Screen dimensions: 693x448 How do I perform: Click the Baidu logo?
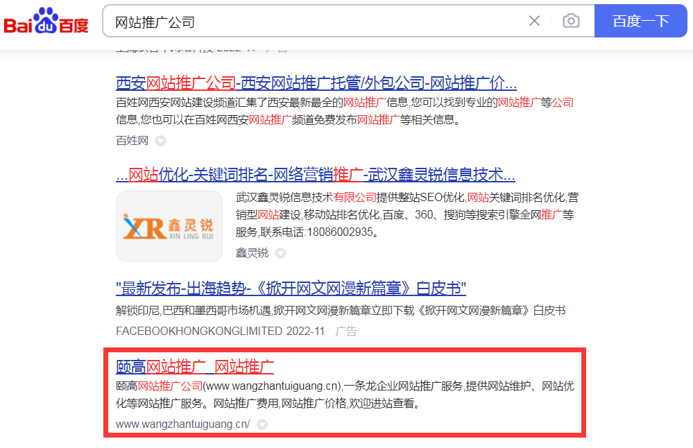point(46,21)
